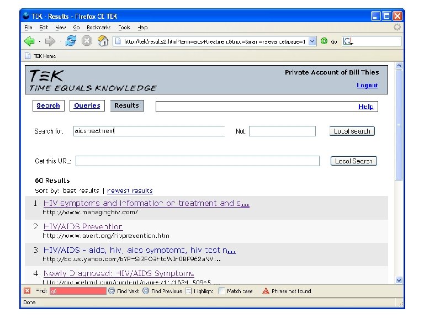Image resolution: width=424 pixels, height=318 pixels.
Task: Click the "60 Results" heading text
Action: 52,181
